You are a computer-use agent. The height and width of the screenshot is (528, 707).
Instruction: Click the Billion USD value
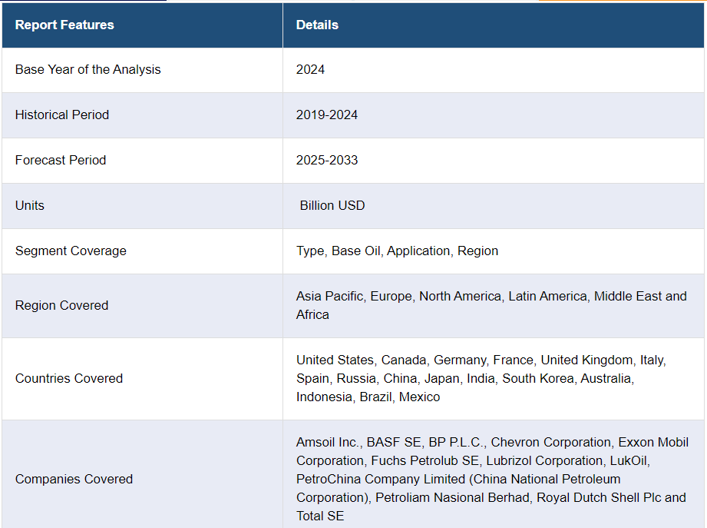(x=332, y=205)
